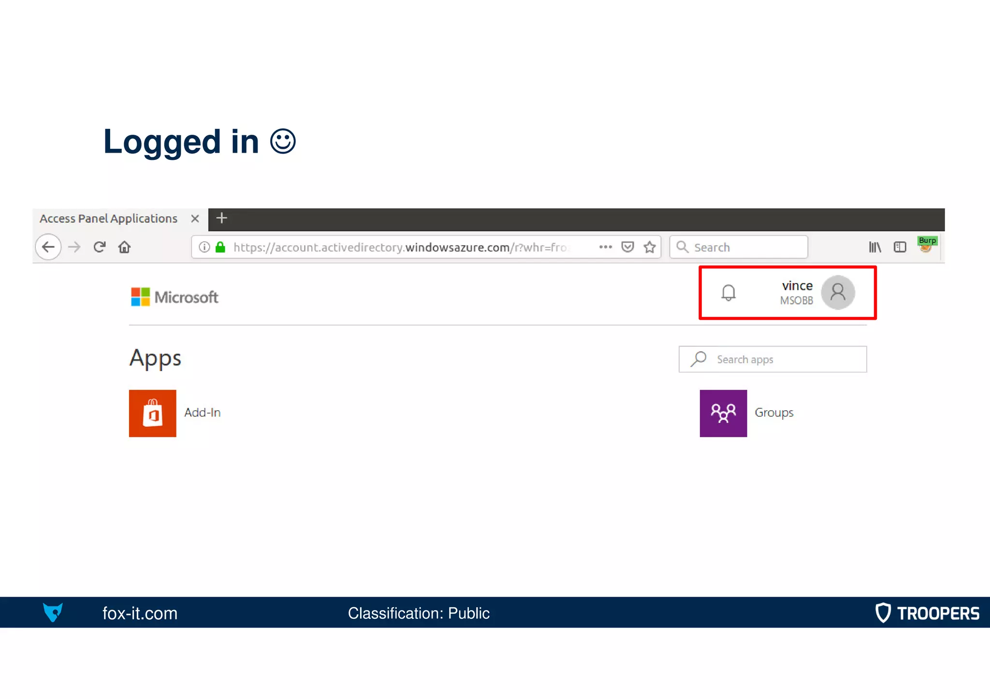Viewport: 990px width, 699px height.
Task: Click the Fox-IT fox logo
Action: 53,612
